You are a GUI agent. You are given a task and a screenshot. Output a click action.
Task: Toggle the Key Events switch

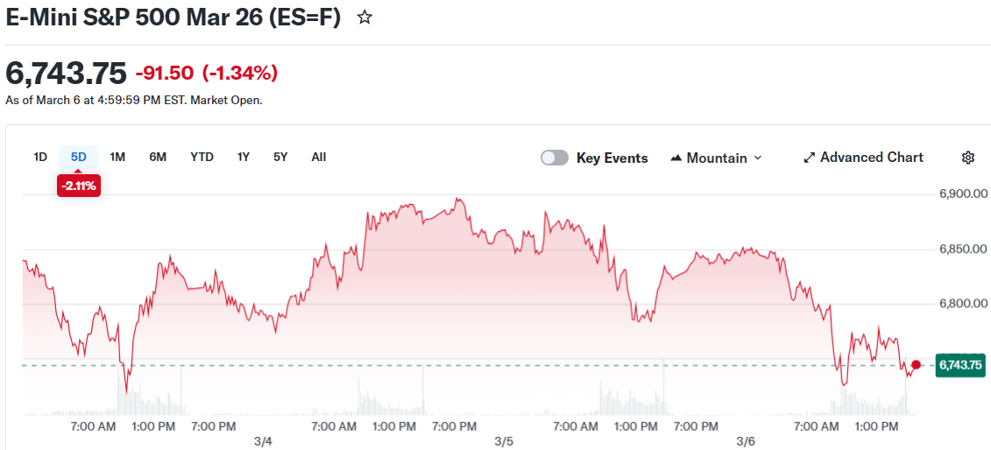pyautogui.click(x=555, y=158)
